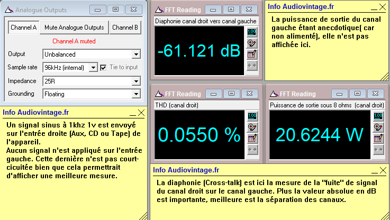The height and width of the screenshot is (220, 390).
Task: Click the 'Puissance de sortie sous 8 ohms' label
Action: (x=311, y=105)
